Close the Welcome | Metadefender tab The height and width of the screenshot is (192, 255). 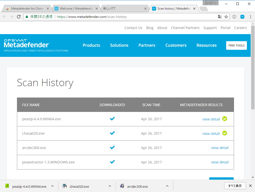pos(97,9)
